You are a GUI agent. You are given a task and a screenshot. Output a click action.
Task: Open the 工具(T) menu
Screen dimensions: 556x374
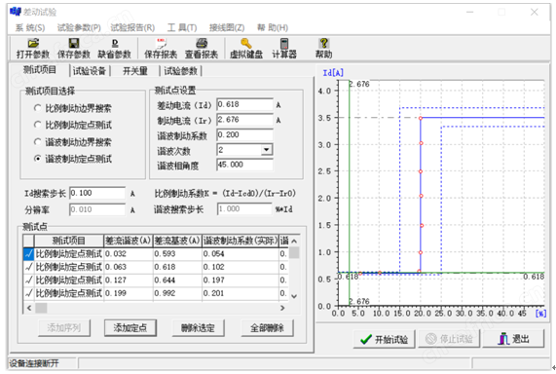[182, 27]
